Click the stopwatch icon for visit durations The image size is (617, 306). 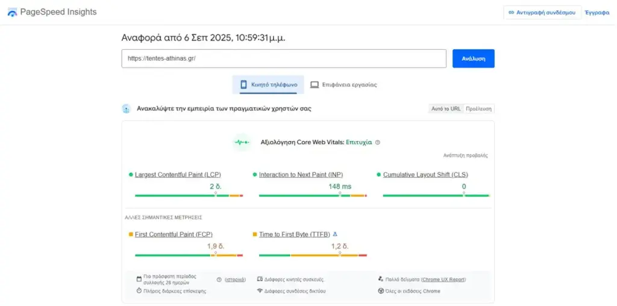tap(139, 291)
